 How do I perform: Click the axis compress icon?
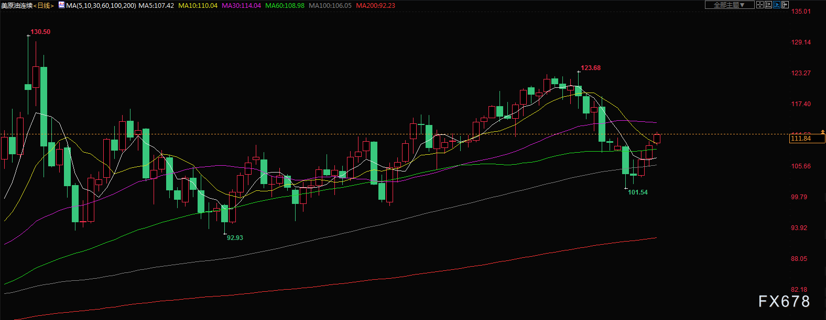(768, 5)
